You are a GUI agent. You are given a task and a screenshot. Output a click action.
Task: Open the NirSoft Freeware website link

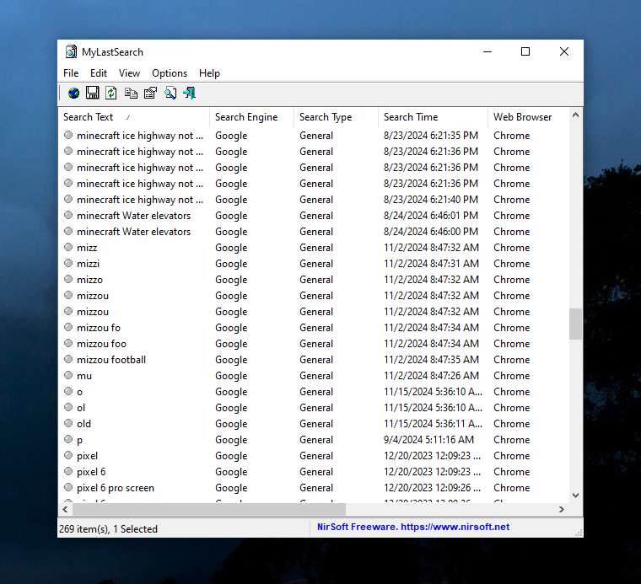tap(413, 527)
